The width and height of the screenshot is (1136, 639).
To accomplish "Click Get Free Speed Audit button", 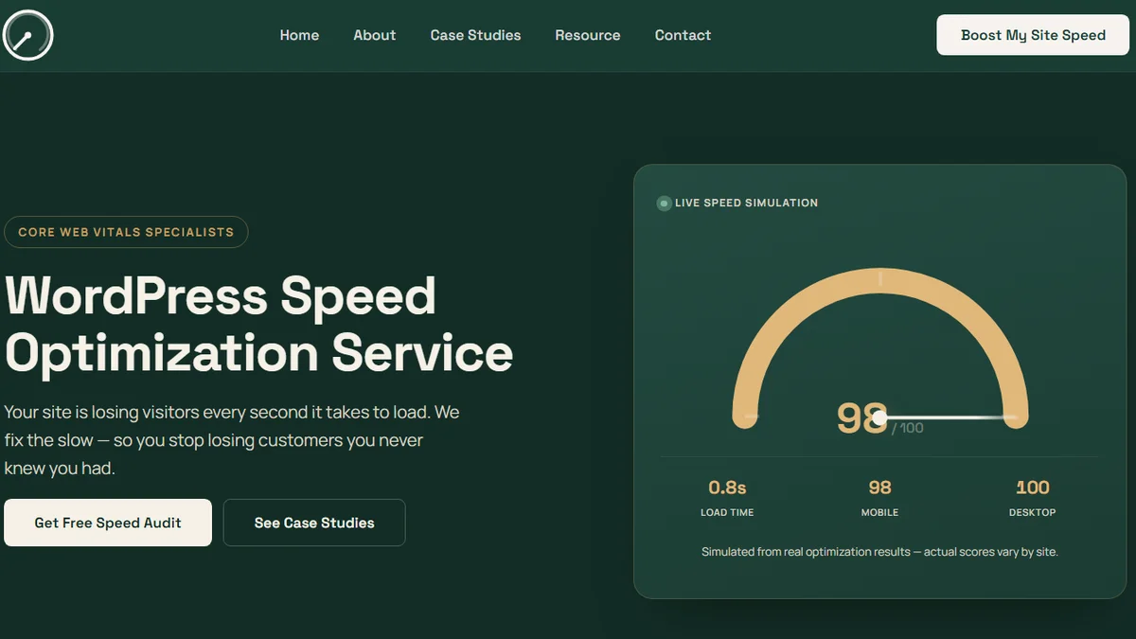I will (108, 523).
